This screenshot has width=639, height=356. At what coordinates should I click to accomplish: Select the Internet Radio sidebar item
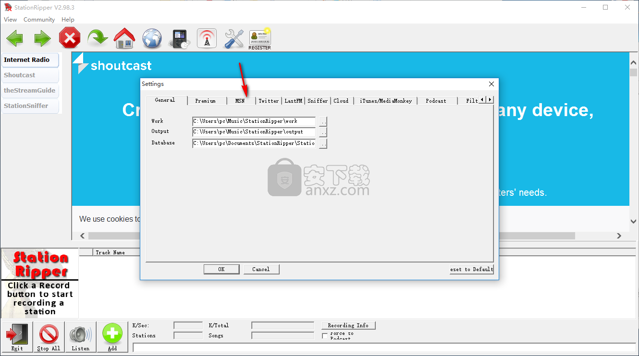pos(30,60)
